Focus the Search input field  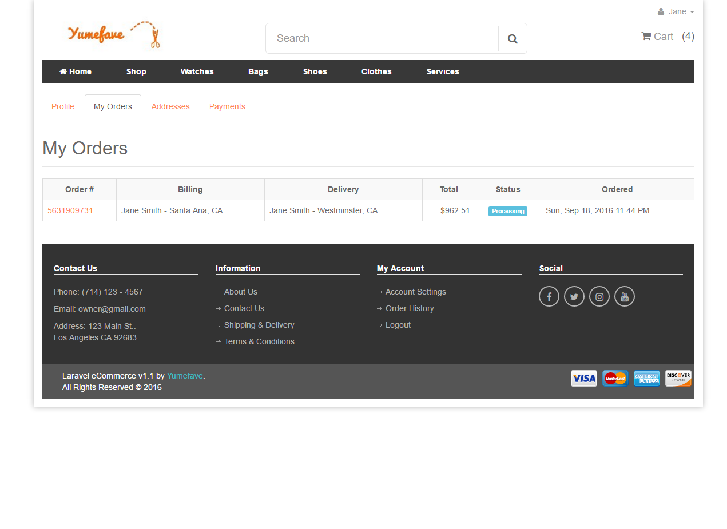pos(382,38)
